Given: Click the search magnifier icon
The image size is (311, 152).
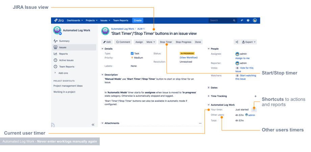Looking at the screenshot, I should coord(234,20).
